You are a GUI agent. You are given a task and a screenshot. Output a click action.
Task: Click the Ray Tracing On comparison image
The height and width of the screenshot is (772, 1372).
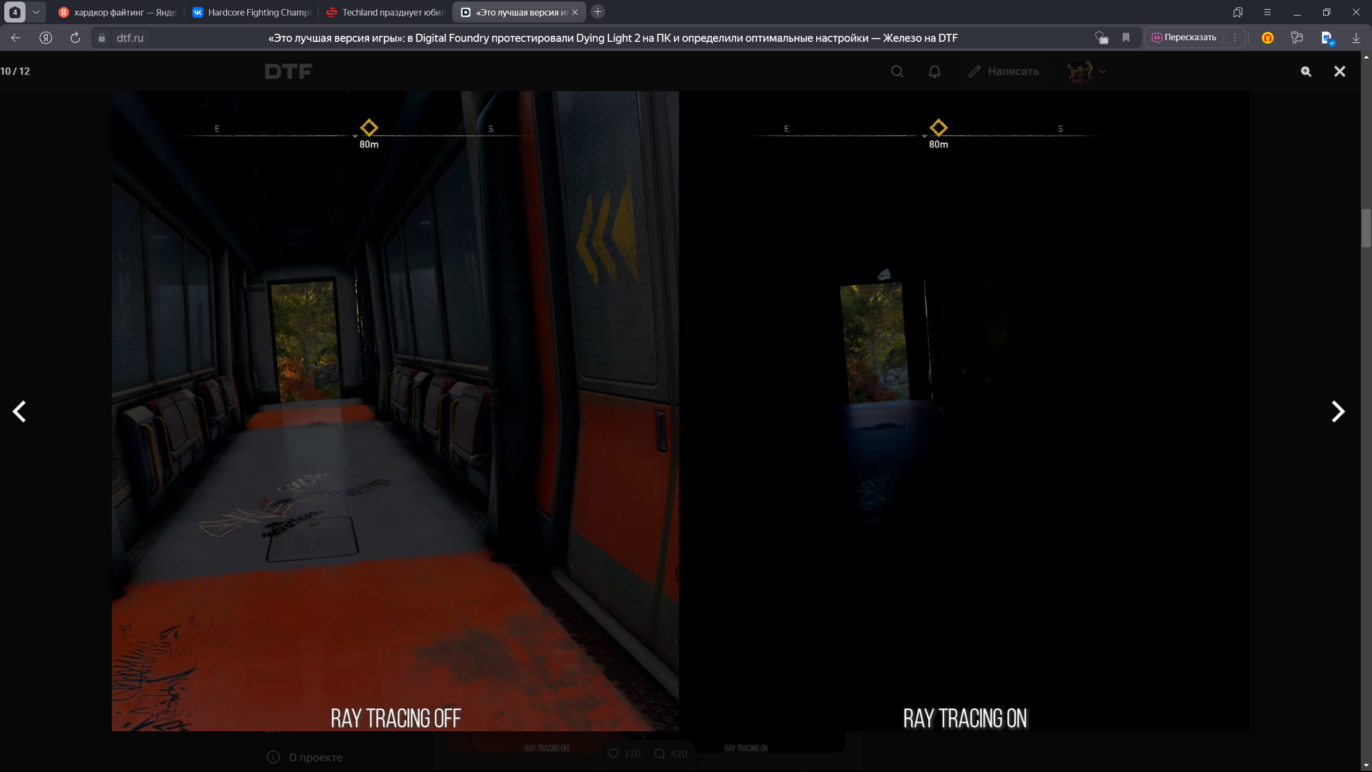coord(965,411)
